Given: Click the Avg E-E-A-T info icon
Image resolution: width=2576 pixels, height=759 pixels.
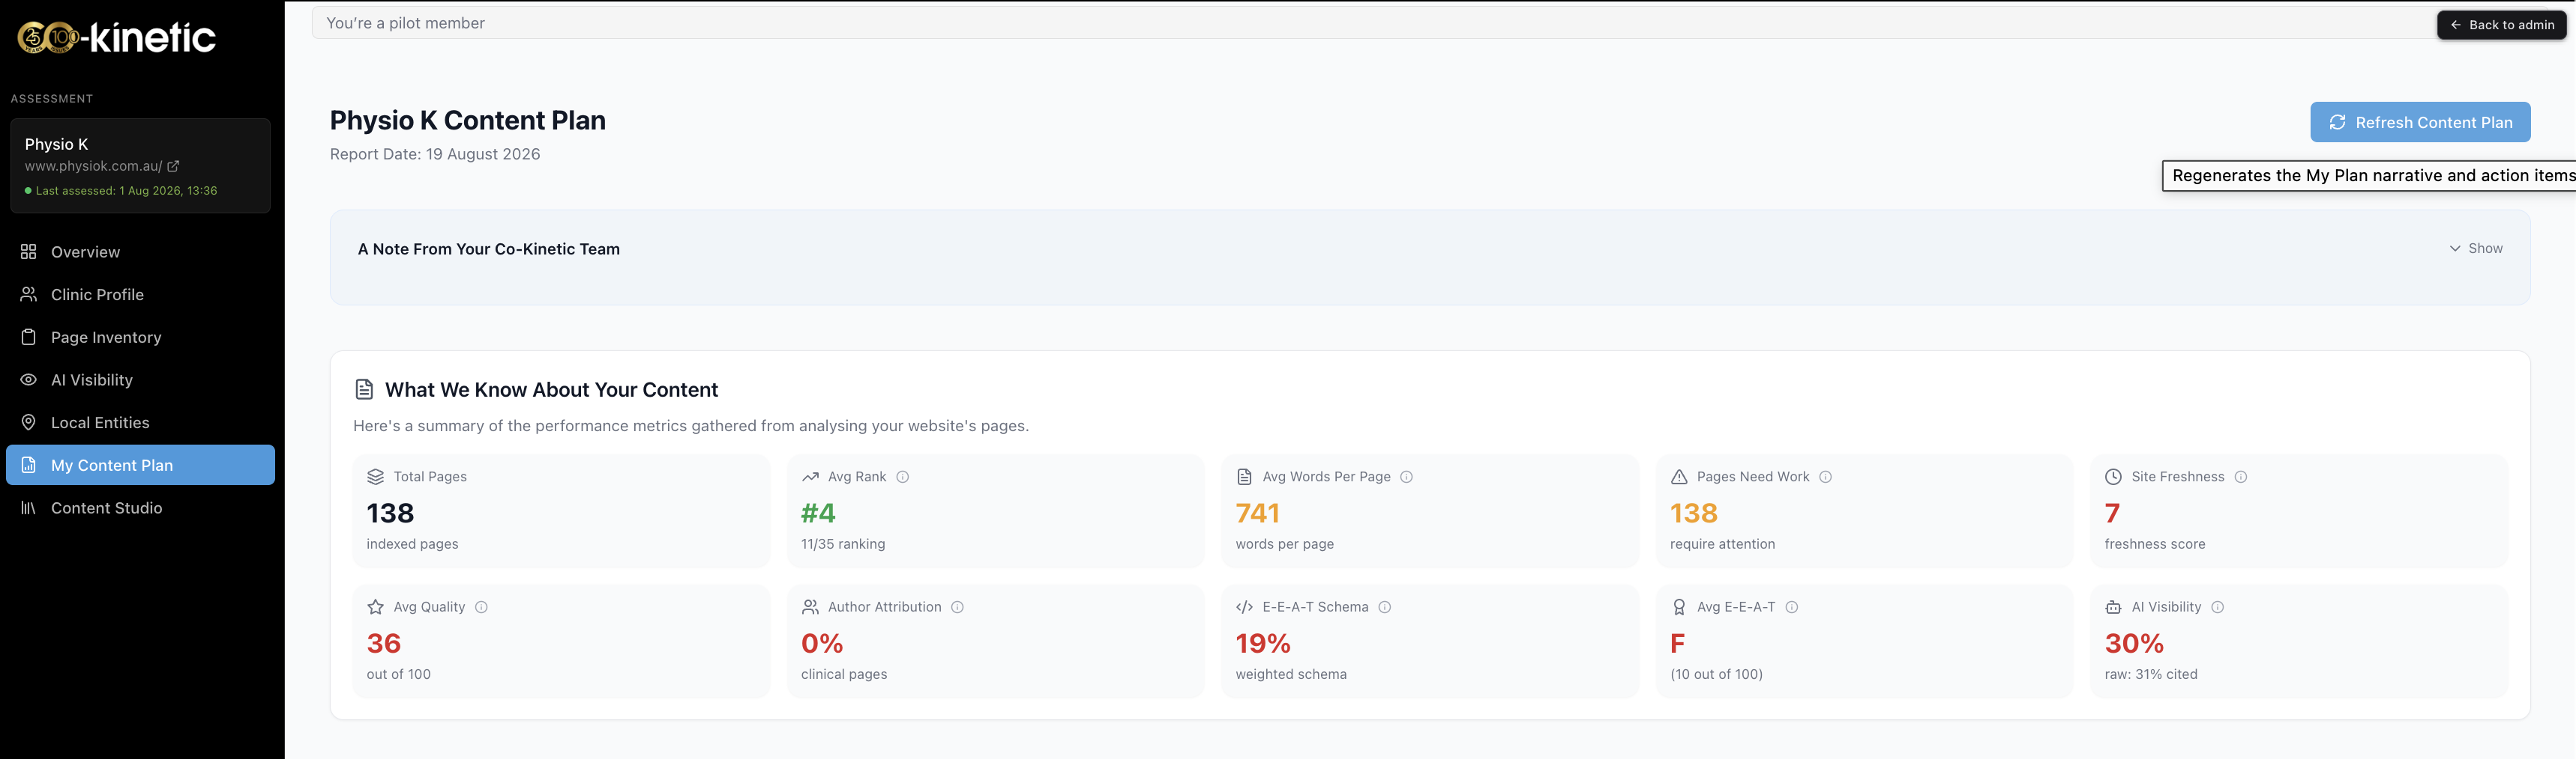Looking at the screenshot, I should [1792, 607].
